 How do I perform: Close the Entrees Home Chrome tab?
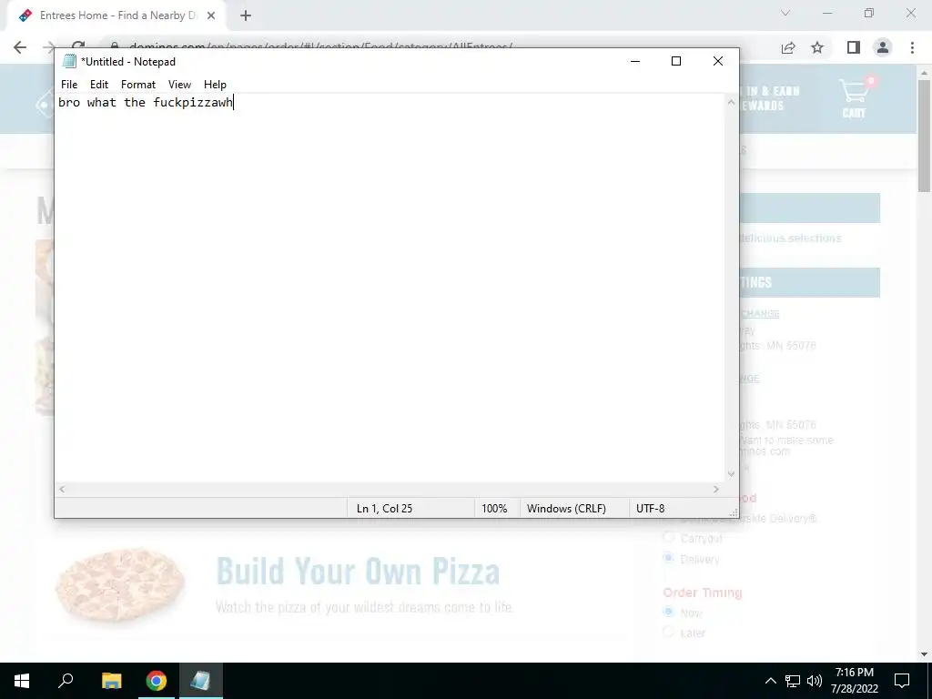[211, 15]
